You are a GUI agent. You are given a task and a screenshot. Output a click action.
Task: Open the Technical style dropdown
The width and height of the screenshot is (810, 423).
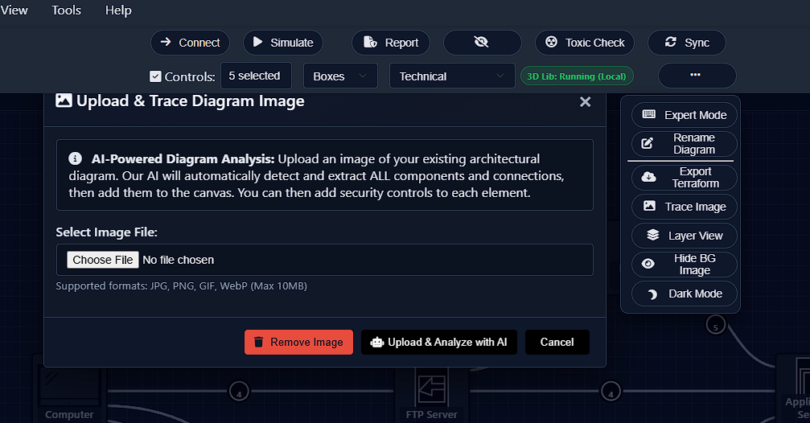(x=452, y=76)
